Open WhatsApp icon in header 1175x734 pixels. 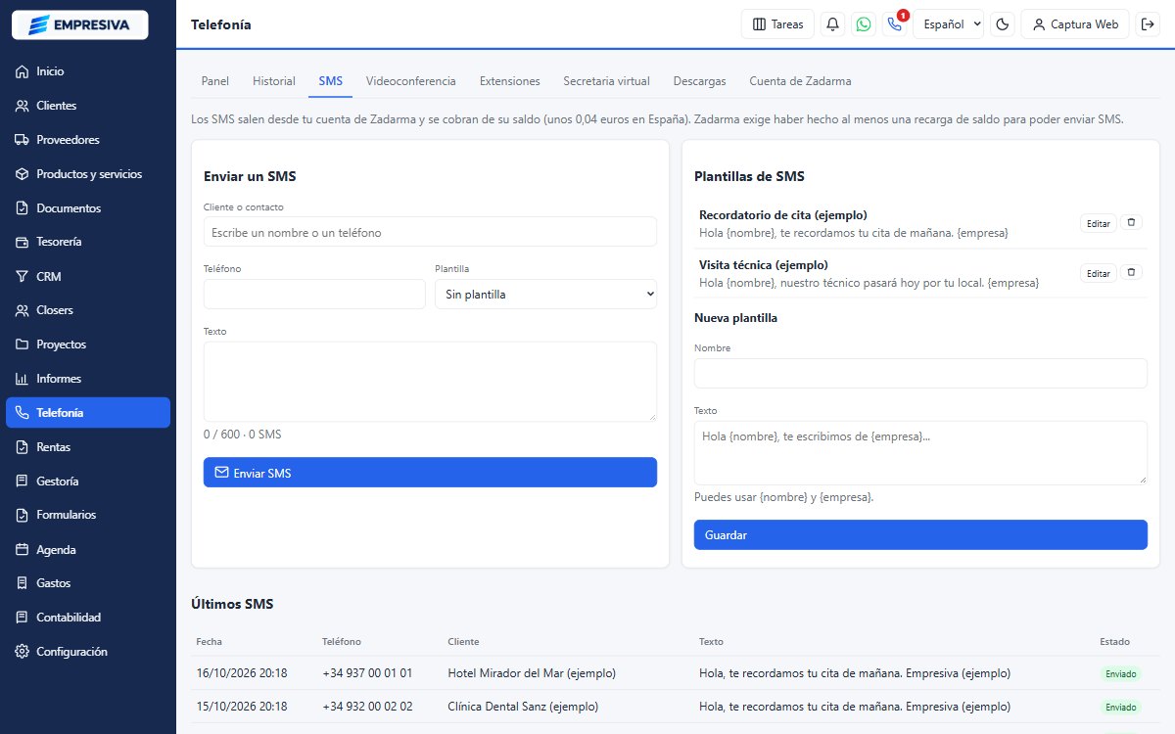coord(864,24)
